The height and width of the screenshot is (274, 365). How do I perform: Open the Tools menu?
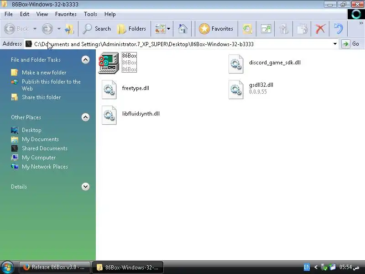pyautogui.click(x=90, y=14)
